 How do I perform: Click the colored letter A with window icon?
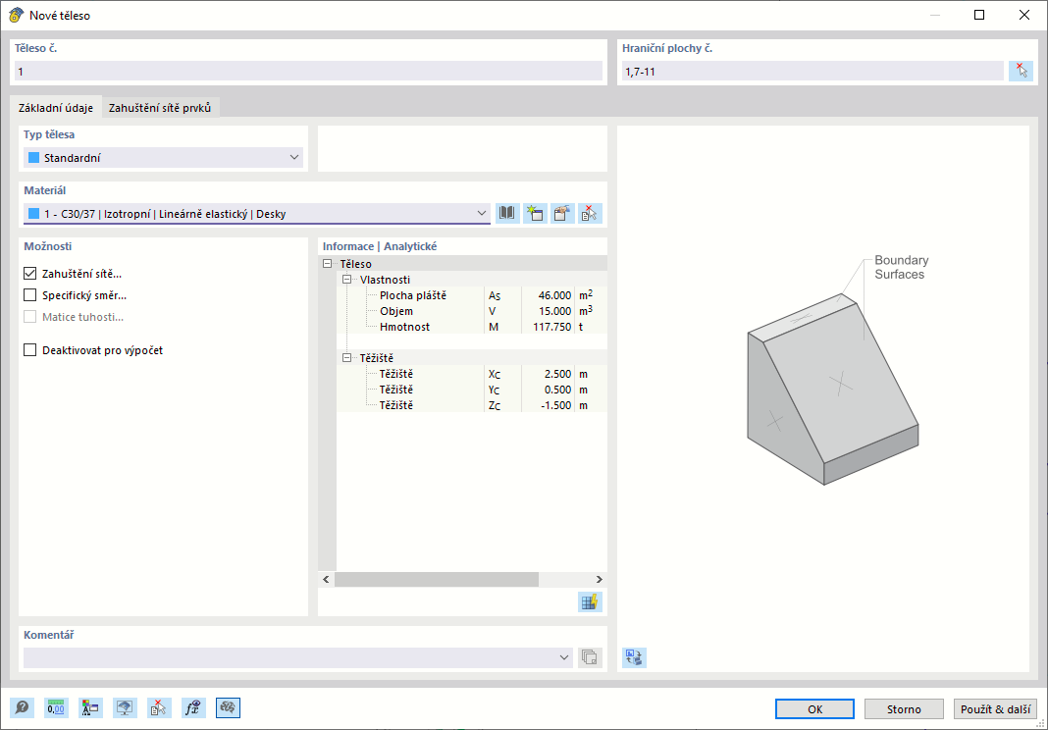click(x=90, y=708)
